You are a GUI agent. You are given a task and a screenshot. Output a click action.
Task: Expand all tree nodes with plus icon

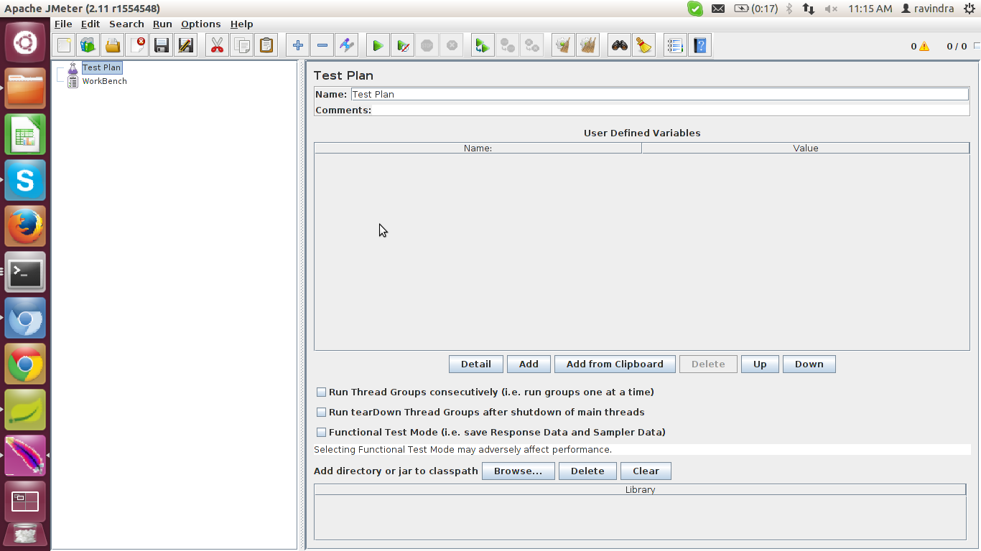click(x=297, y=46)
